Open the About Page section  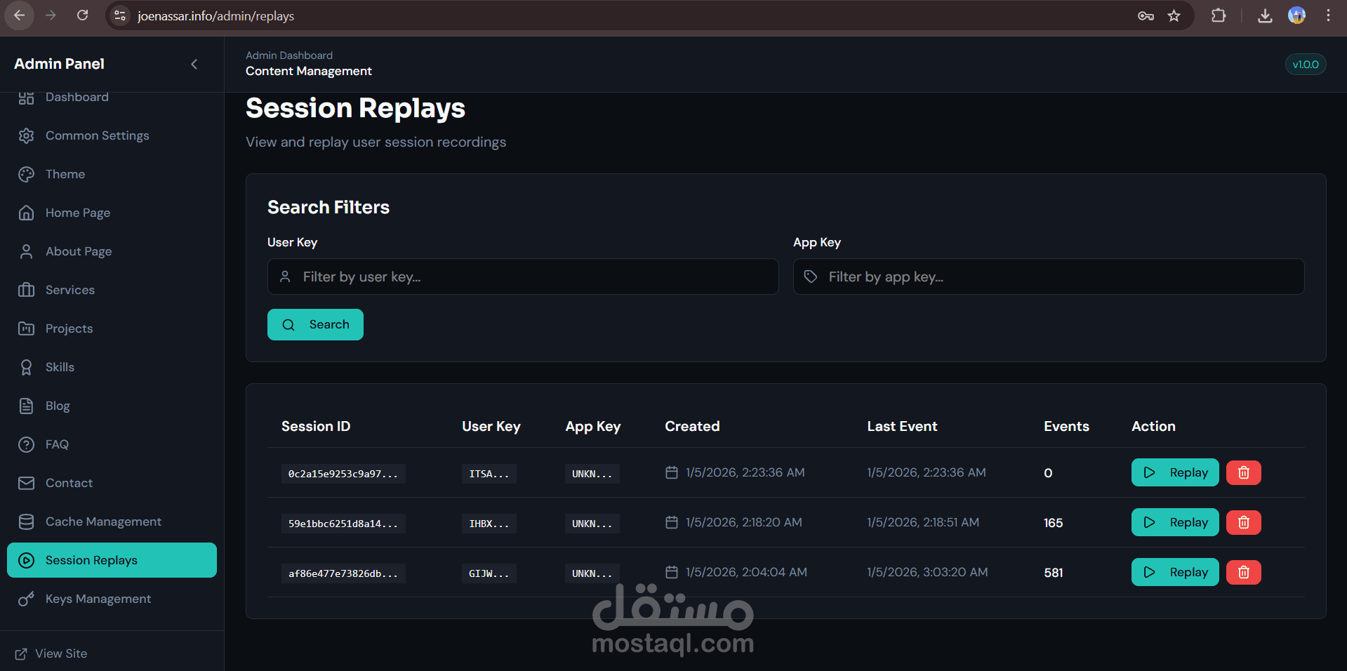pyautogui.click(x=112, y=251)
